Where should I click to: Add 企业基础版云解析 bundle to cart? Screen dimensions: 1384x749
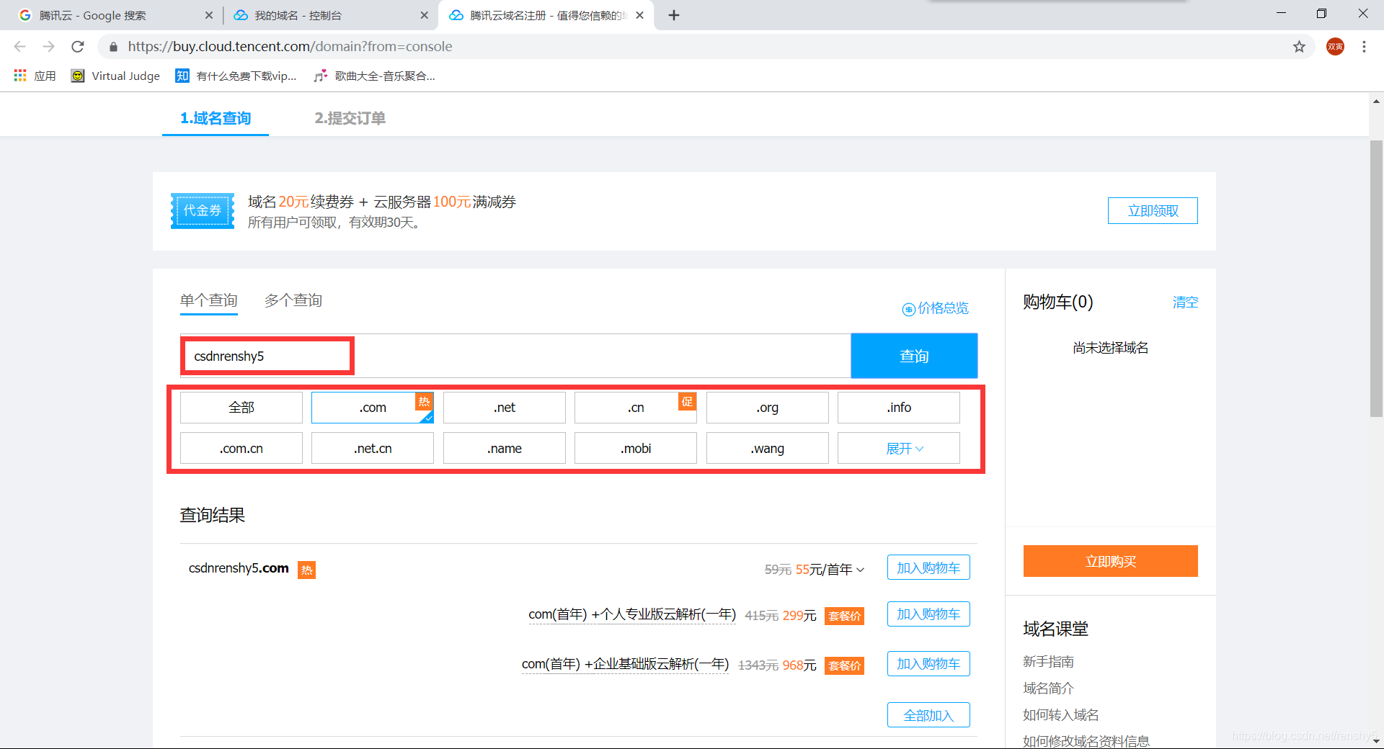pyautogui.click(x=928, y=664)
